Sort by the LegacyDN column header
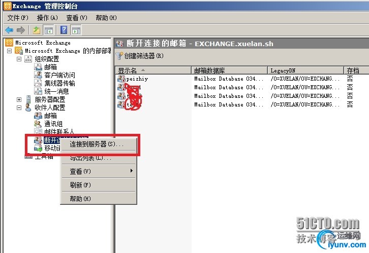 (x=305, y=70)
